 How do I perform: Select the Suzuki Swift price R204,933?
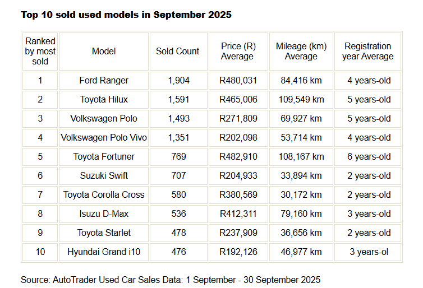[239, 176]
